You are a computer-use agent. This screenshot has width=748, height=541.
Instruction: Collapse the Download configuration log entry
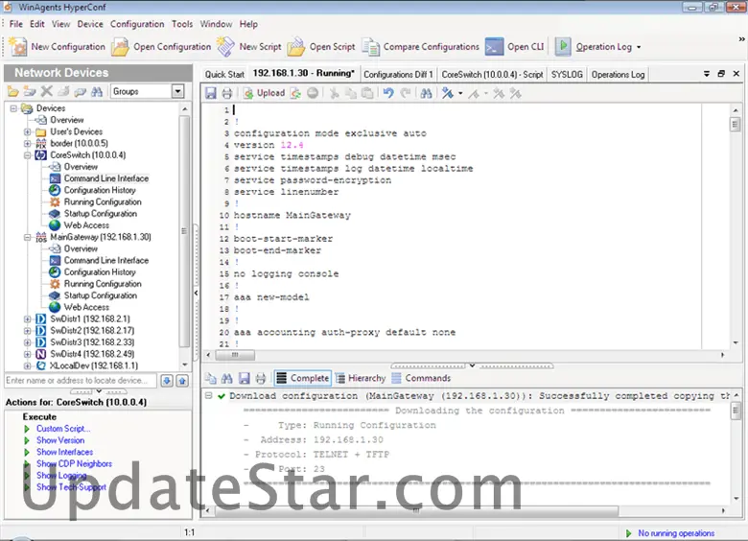click(x=208, y=395)
